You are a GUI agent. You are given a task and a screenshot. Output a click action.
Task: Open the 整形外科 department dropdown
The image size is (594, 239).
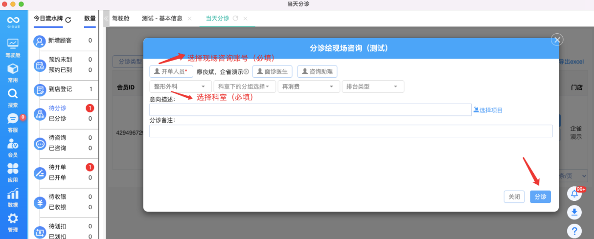181,87
